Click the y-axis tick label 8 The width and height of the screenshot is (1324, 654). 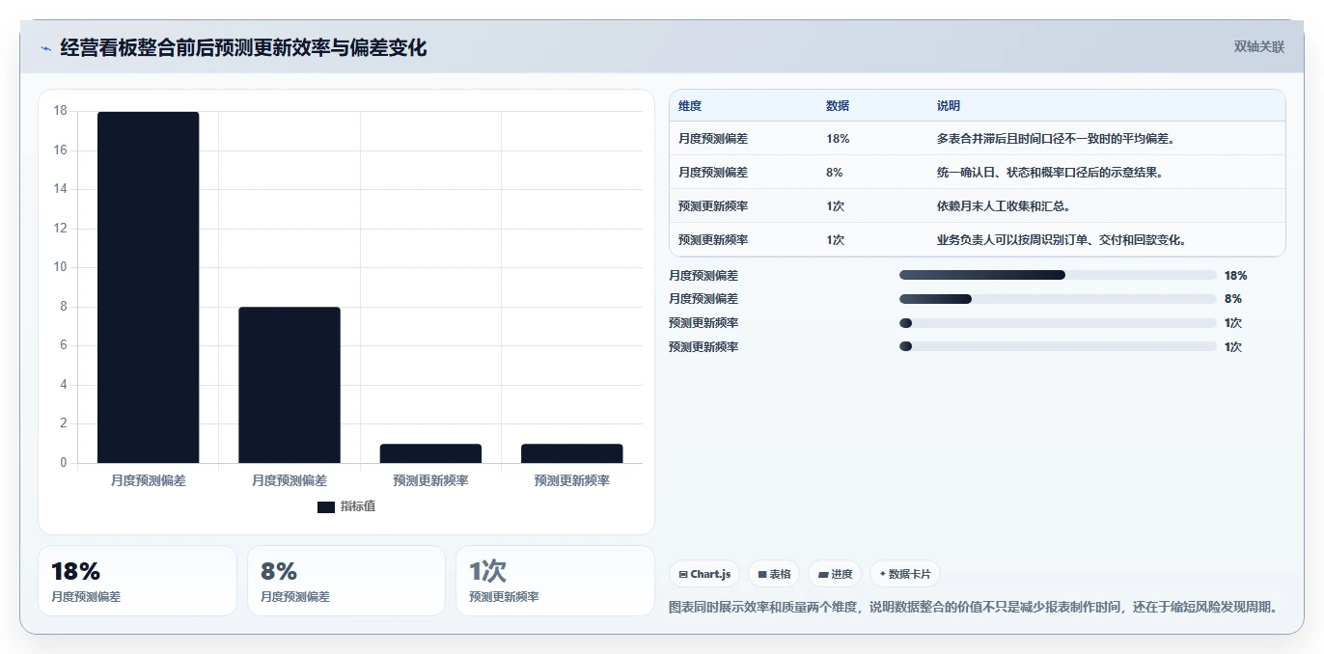click(64, 307)
